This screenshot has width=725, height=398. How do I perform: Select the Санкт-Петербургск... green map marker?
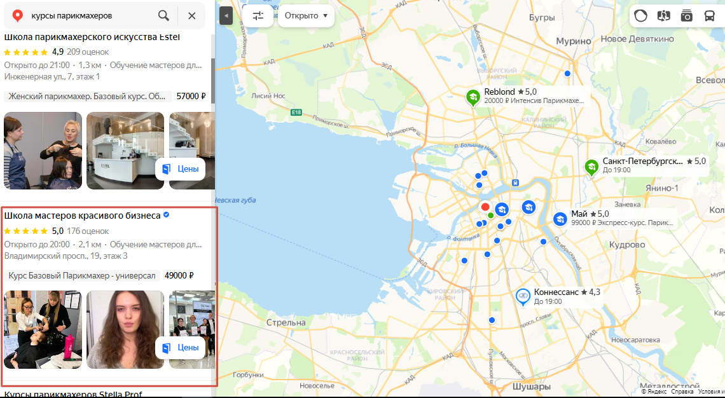click(591, 167)
